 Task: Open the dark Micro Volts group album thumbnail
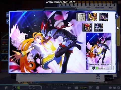[x=98, y=27]
